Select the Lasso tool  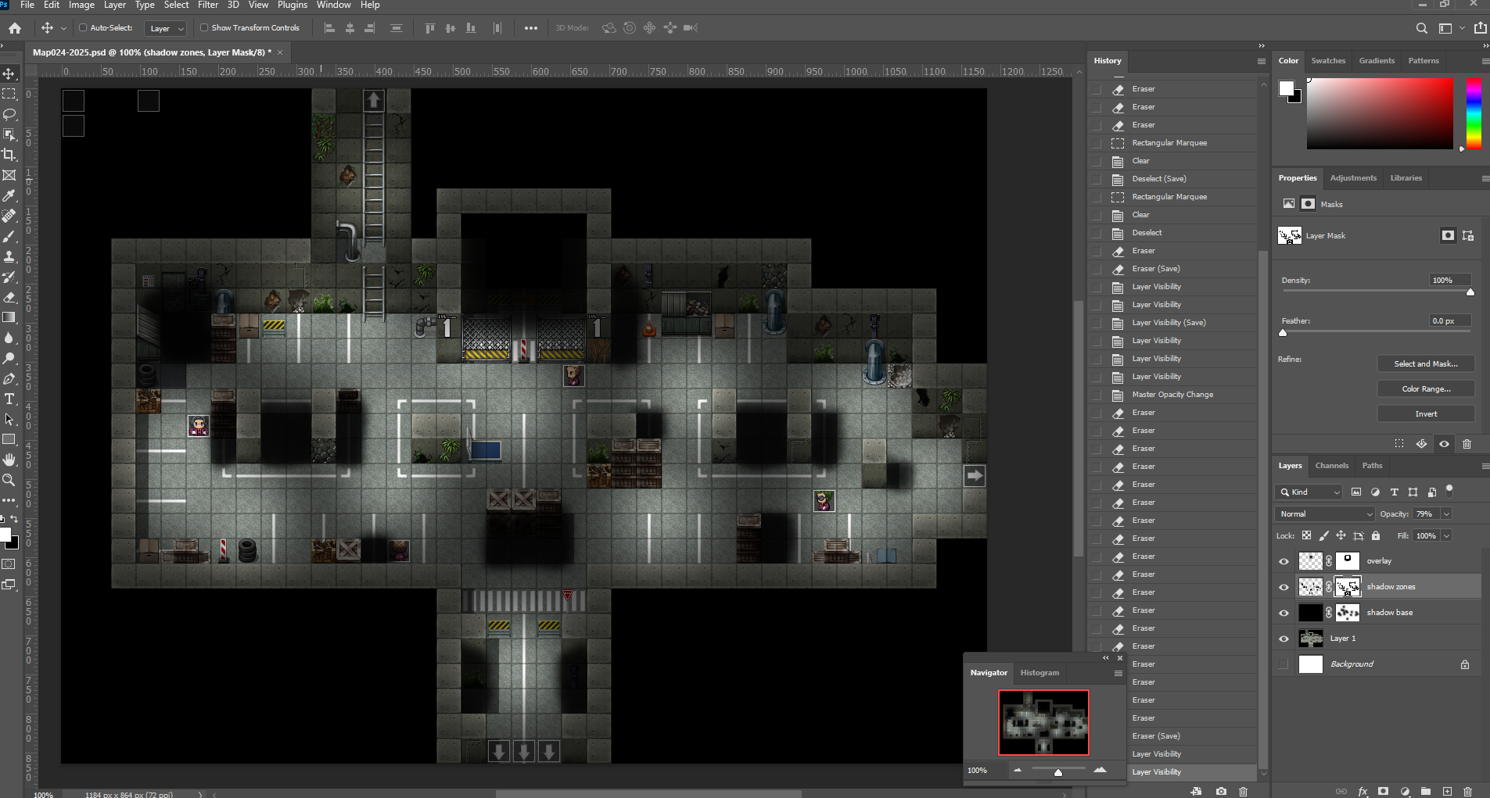point(9,114)
